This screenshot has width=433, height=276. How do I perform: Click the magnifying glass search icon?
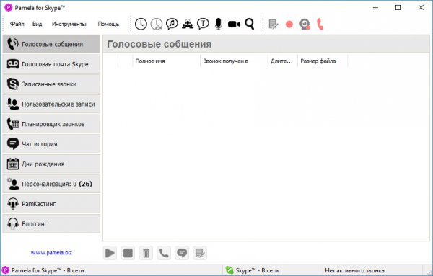[250, 24]
